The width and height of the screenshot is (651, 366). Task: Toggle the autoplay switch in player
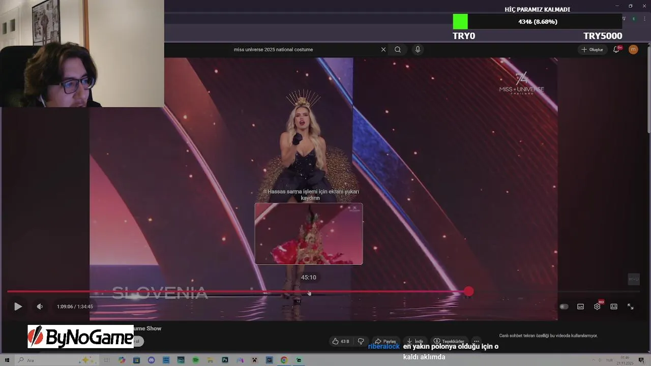tap(564, 307)
